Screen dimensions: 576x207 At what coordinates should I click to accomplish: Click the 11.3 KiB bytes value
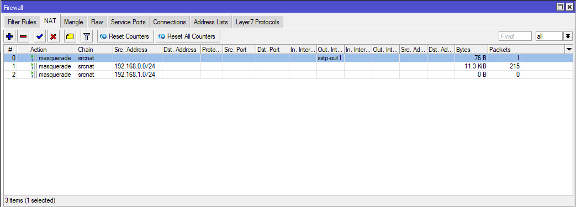[x=475, y=66]
